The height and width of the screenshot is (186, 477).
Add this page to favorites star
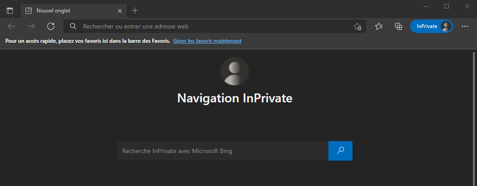pos(357,26)
